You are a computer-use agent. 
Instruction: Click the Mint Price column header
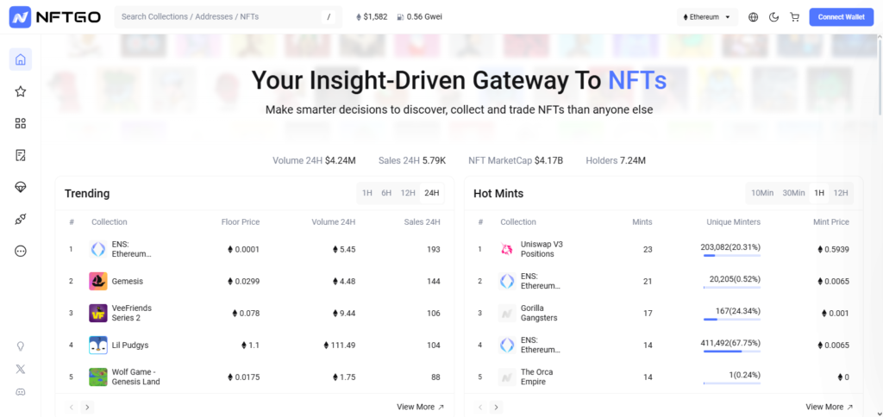click(831, 221)
